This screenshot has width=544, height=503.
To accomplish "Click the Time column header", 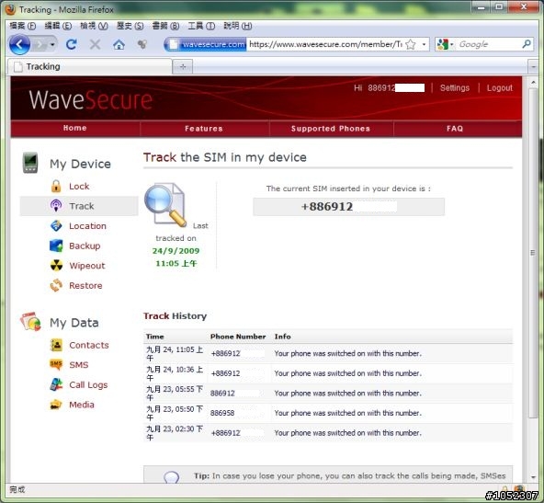I will pos(154,337).
